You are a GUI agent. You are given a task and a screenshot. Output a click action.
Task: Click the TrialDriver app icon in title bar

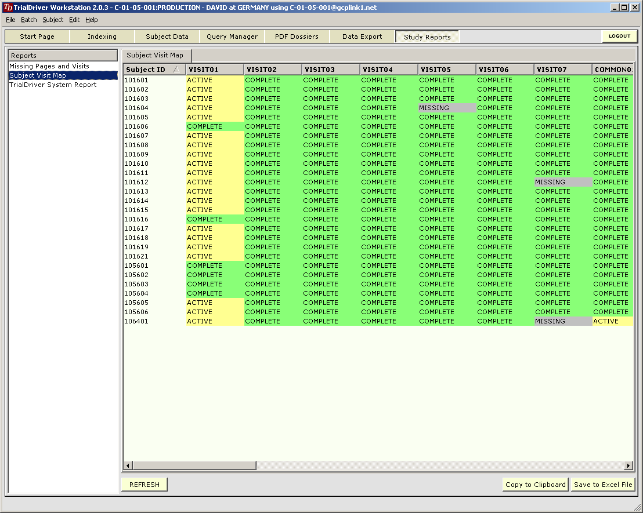coord(8,8)
